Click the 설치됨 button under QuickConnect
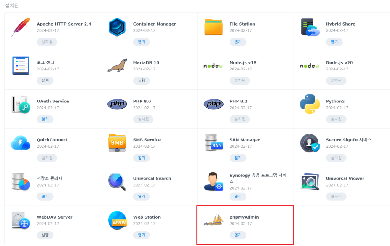The image size is (390, 246). [47, 158]
